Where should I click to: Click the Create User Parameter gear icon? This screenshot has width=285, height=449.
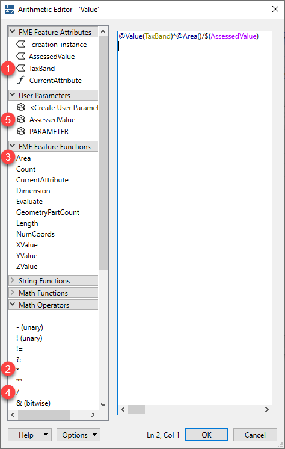(21, 108)
